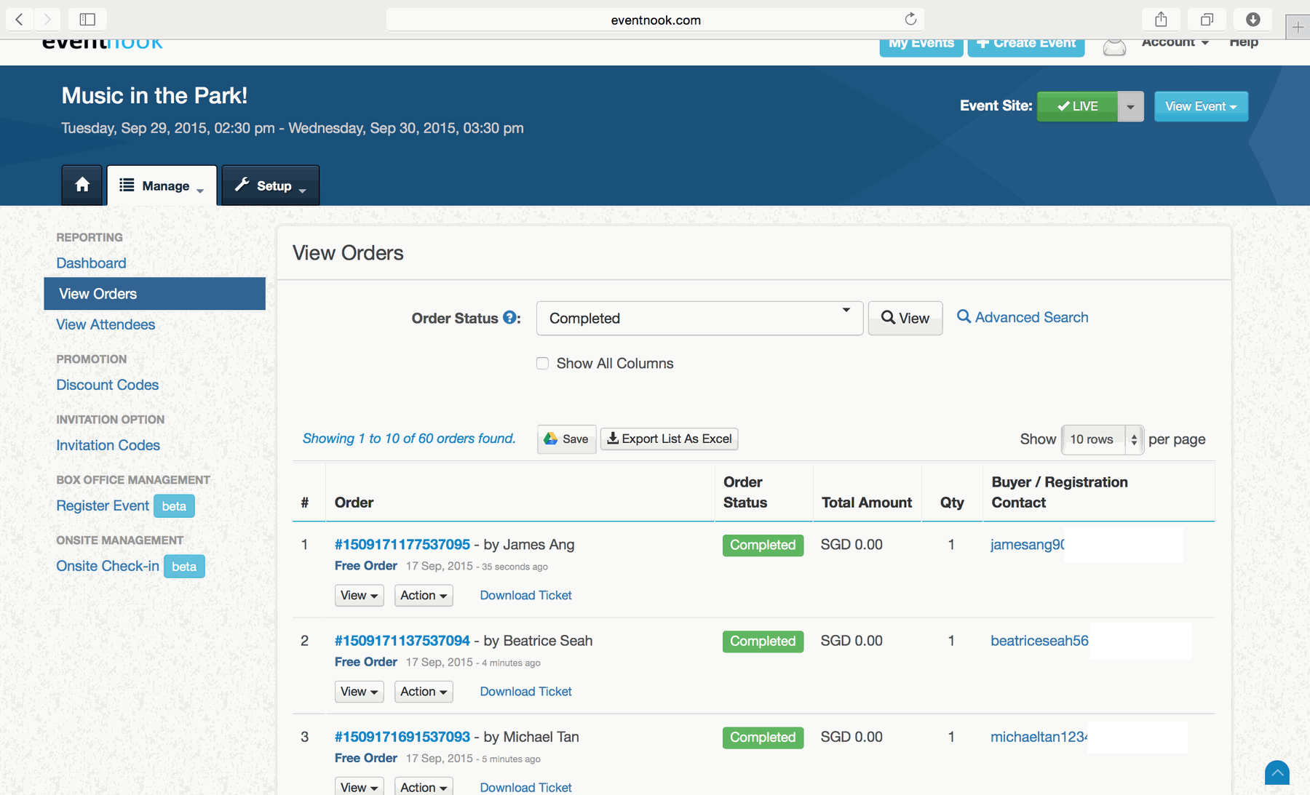Click beatriceseah56 contact link

tap(1039, 640)
